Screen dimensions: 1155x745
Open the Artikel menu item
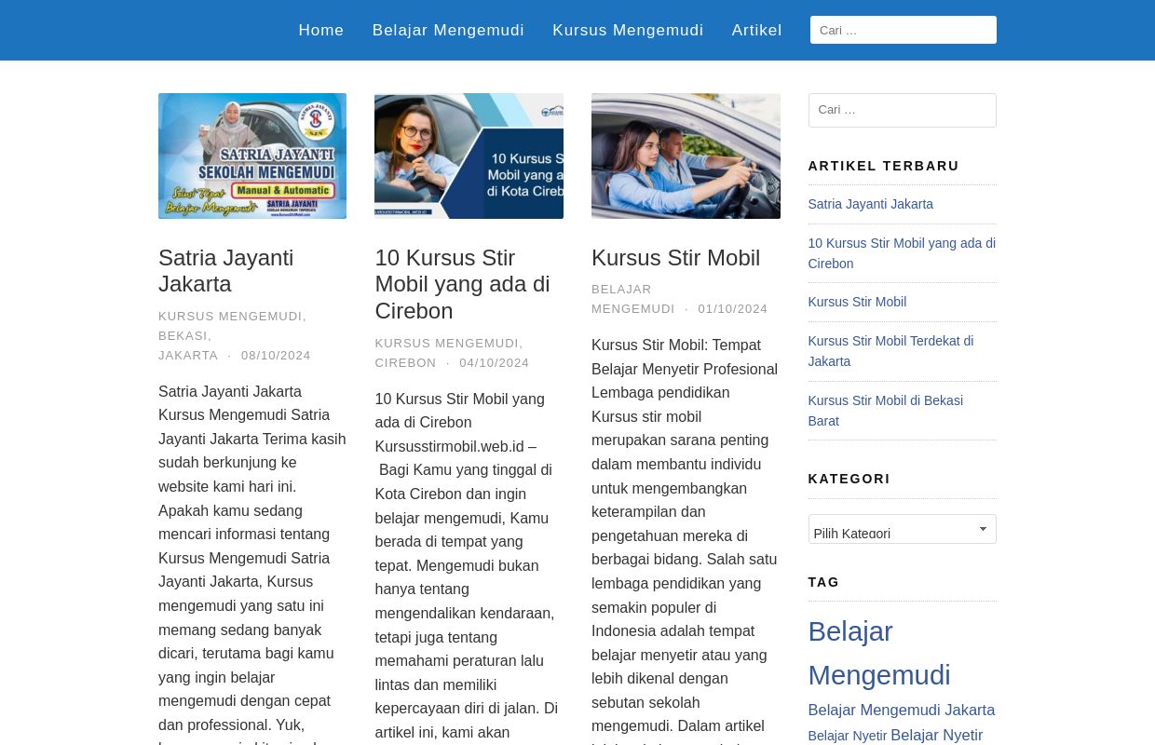tap(756, 30)
